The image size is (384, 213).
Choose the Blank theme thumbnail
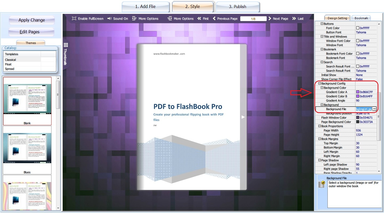[x=27, y=101]
